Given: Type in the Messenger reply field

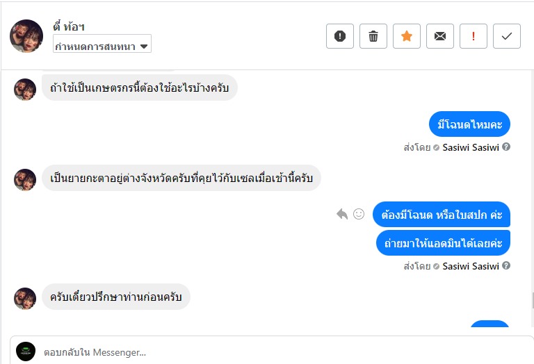Looking at the screenshot, I should tap(278, 351).
